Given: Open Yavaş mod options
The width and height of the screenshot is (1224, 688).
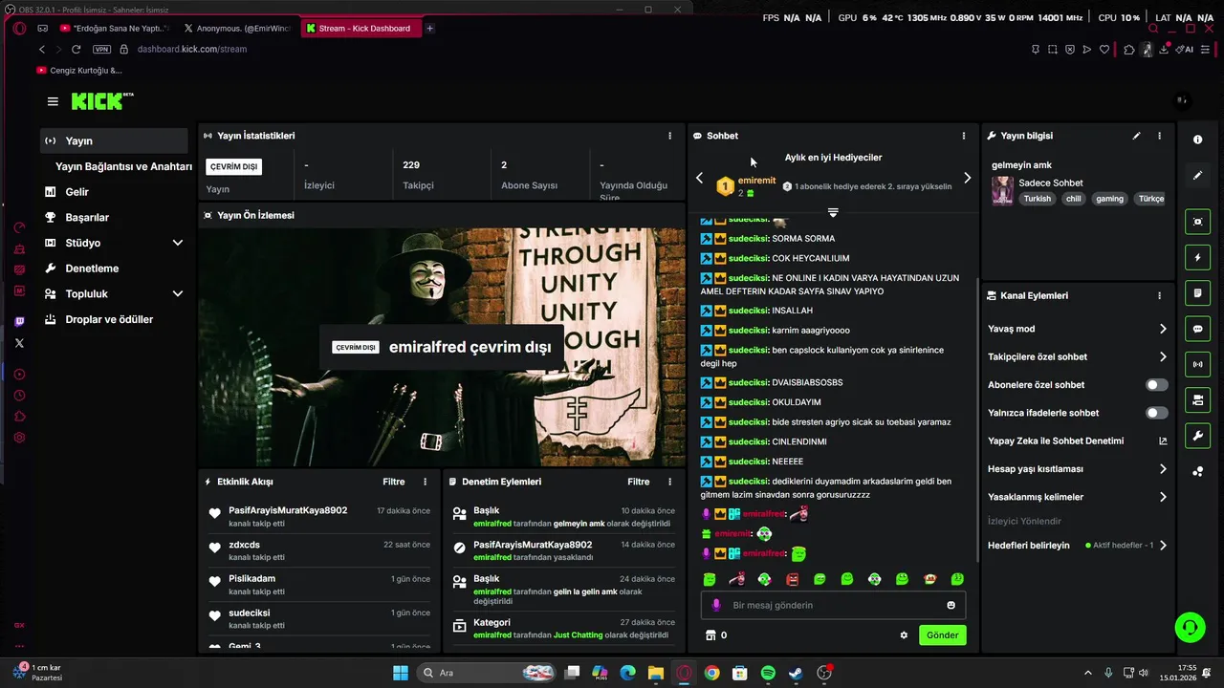Looking at the screenshot, I should click(x=1078, y=329).
